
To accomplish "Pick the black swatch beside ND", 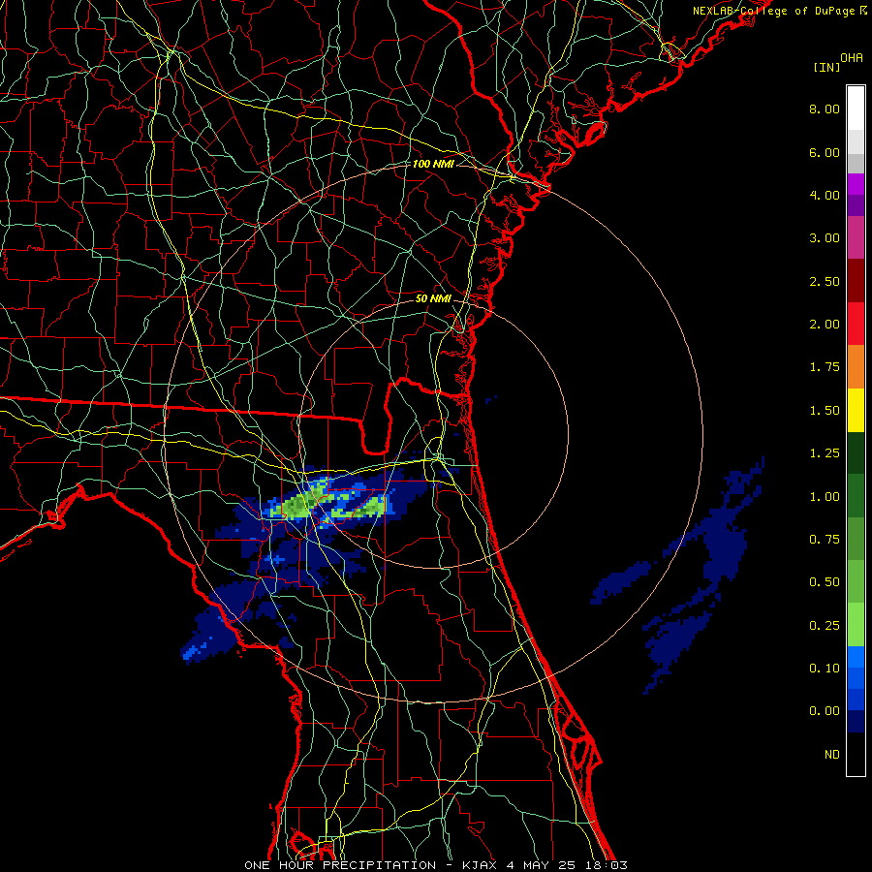I will [856, 754].
